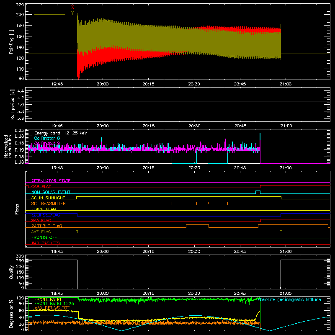Screen dimensions: 335x335
Task: Click the cyan 'Collimator 8' legend text
Action: 47,138
